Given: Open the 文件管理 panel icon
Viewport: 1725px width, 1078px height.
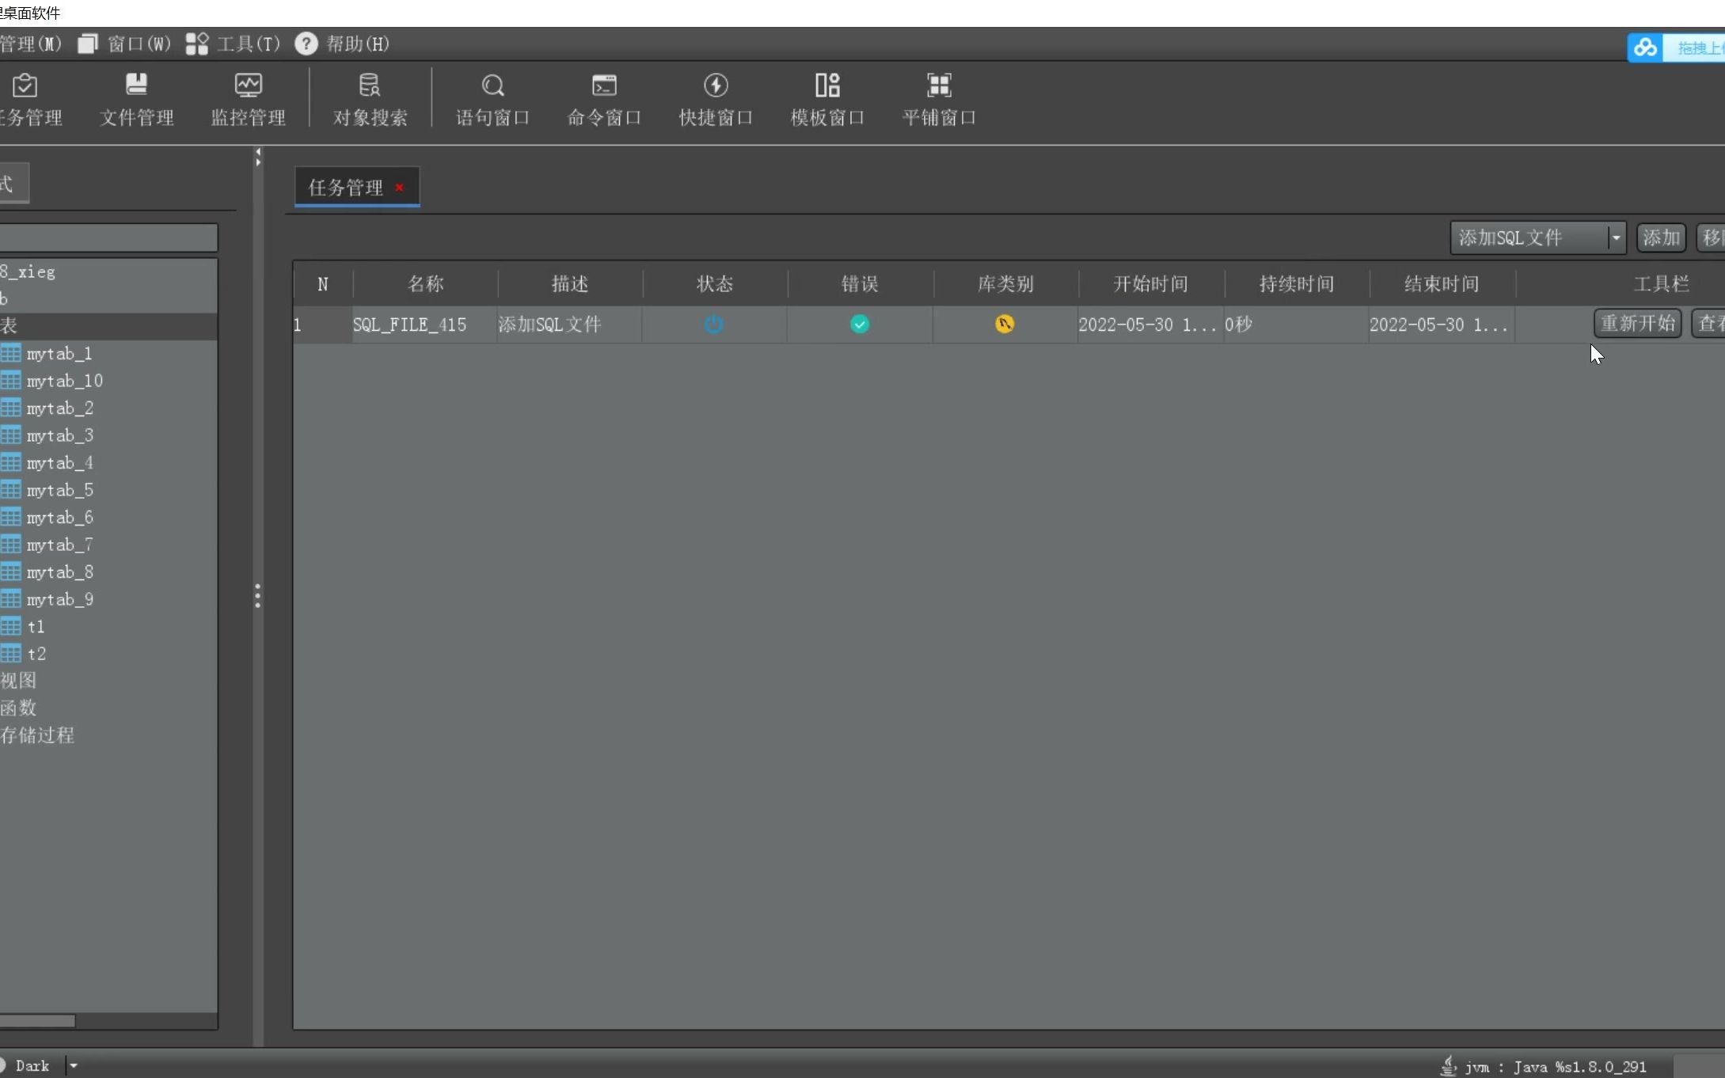Looking at the screenshot, I should coord(136,97).
